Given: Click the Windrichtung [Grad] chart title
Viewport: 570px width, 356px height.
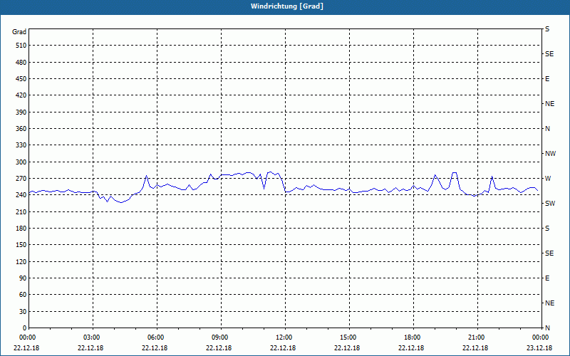Looking at the screenshot, I should tap(287, 6).
